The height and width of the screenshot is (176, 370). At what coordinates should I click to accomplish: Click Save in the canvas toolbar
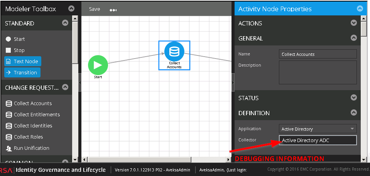(95, 9)
